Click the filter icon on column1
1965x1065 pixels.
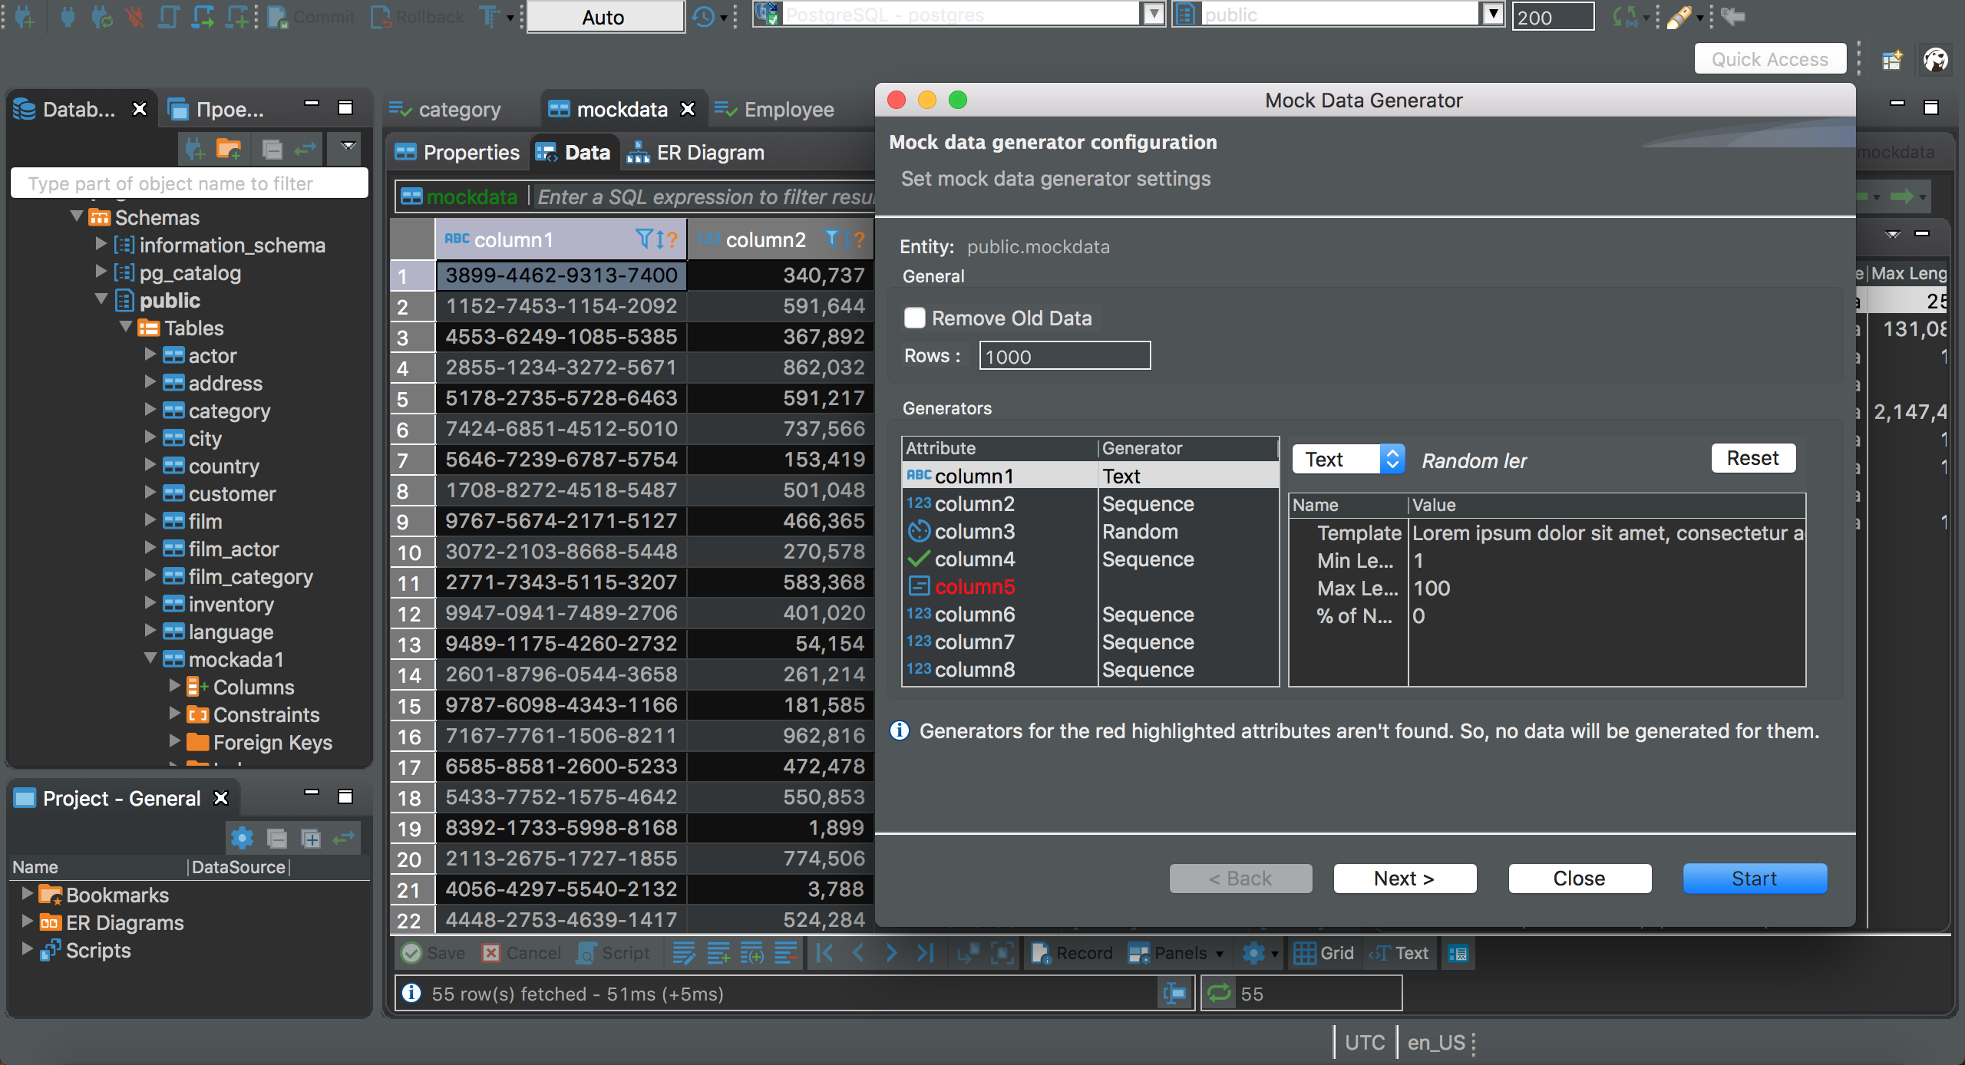(x=644, y=240)
